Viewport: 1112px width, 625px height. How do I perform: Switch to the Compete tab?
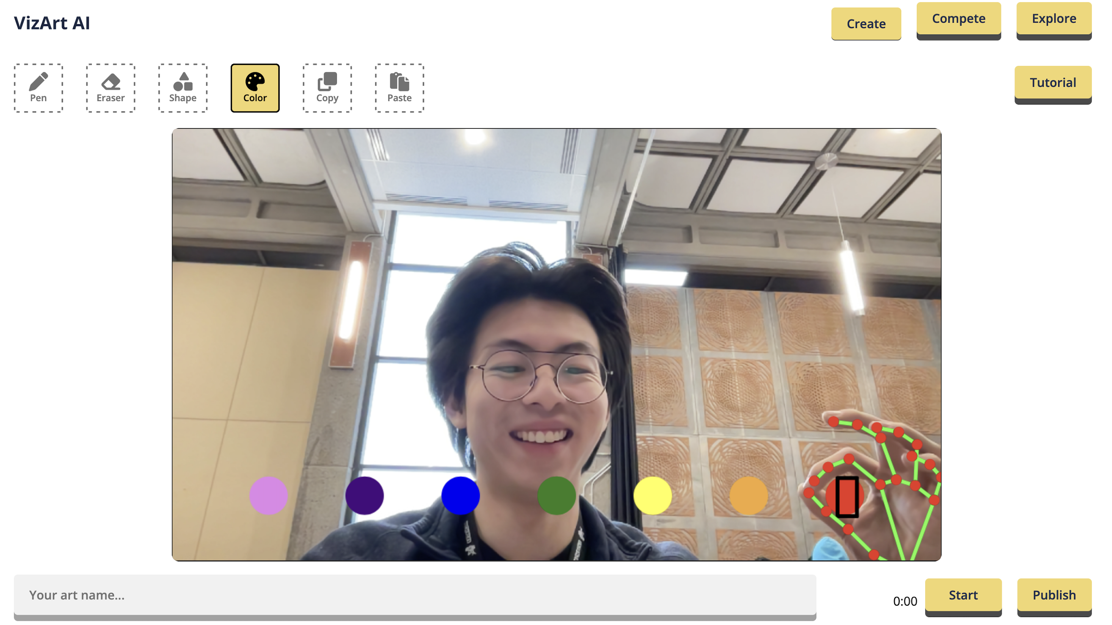pyautogui.click(x=959, y=19)
